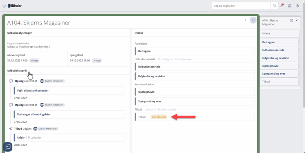This screenshot has width=305, height=153.
Task: Click Martin Meersohn chip on Tilbud udgivet
Action: click(46, 128)
